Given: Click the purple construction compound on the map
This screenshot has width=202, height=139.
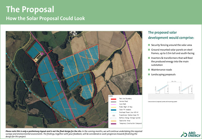Looking at the screenshot, I should 42,54.
